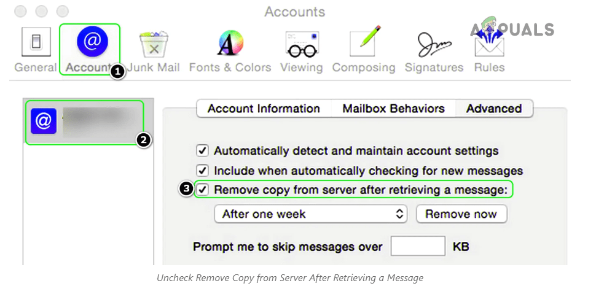This screenshot has width=596, height=286.
Task: Open Fonts & Colors preferences icon
Action: (230, 42)
